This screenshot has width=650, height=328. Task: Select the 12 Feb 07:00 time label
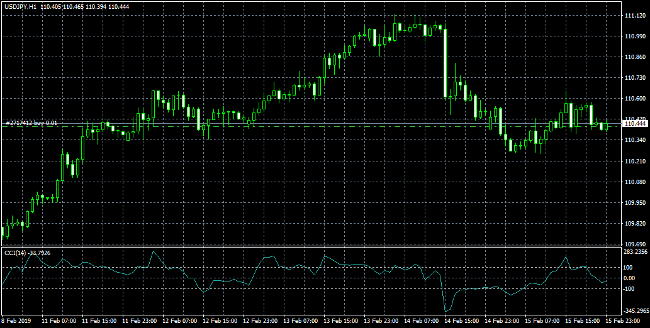pos(181,320)
